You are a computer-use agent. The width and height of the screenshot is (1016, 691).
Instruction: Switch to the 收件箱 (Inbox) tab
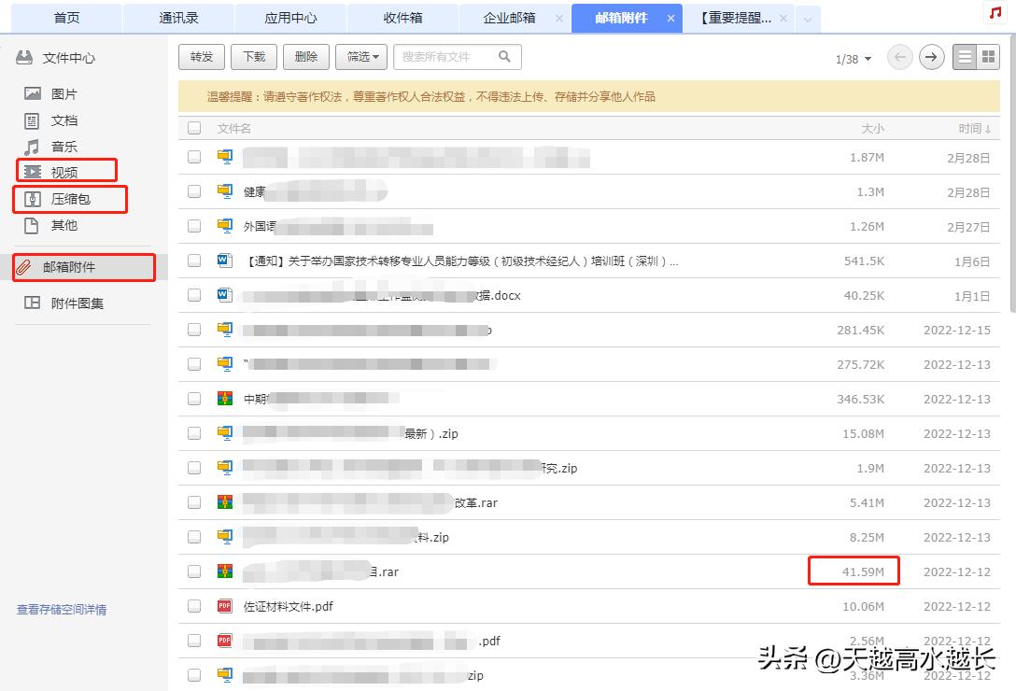[403, 18]
